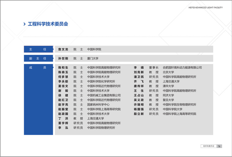Click the blue chevron beside 工程科学技术委员会
Screen dimensions: 232x157
[25, 24]
